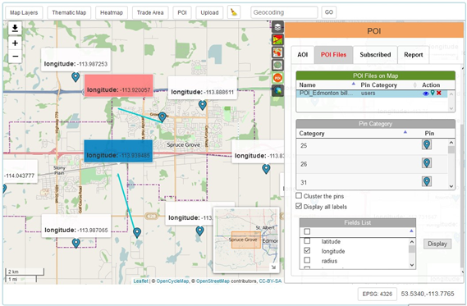Open the Report tab

tap(414, 55)
